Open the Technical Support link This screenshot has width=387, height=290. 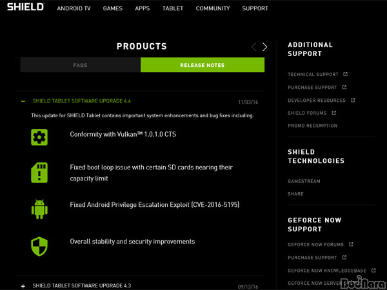pyautogui.click(x=313, y=75)
